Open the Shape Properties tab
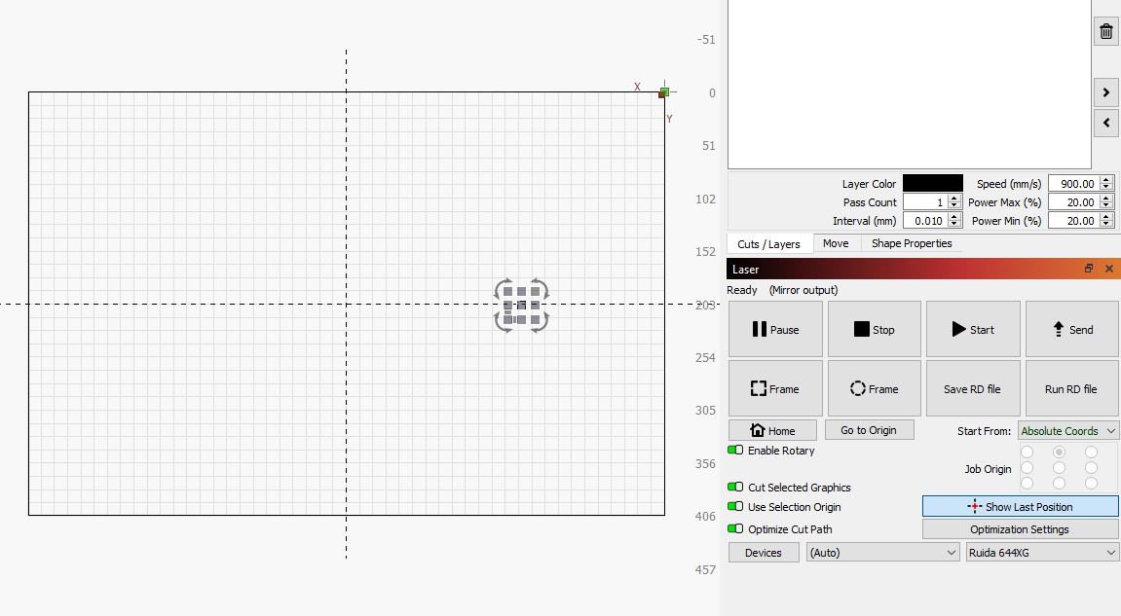 point(912,243)
